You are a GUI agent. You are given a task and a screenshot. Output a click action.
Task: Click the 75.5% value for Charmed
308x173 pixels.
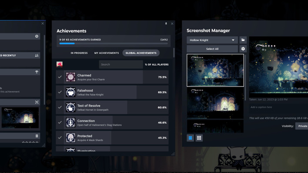pyautogui.click(x=162, y=77)
